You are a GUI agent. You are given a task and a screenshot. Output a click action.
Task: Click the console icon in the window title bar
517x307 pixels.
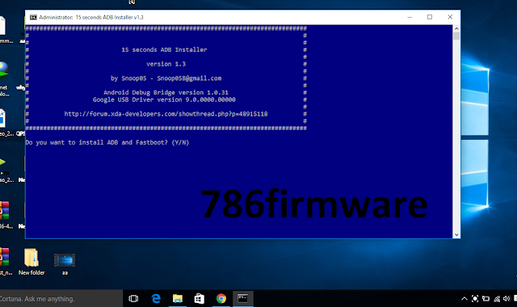click(33, 17)
